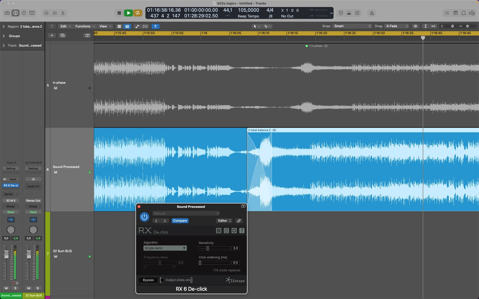Image resolution: width=479 pixels, height=299 pixels.
Task: Mute the '32 Sum BUS' track header
Action: (55, 257)
